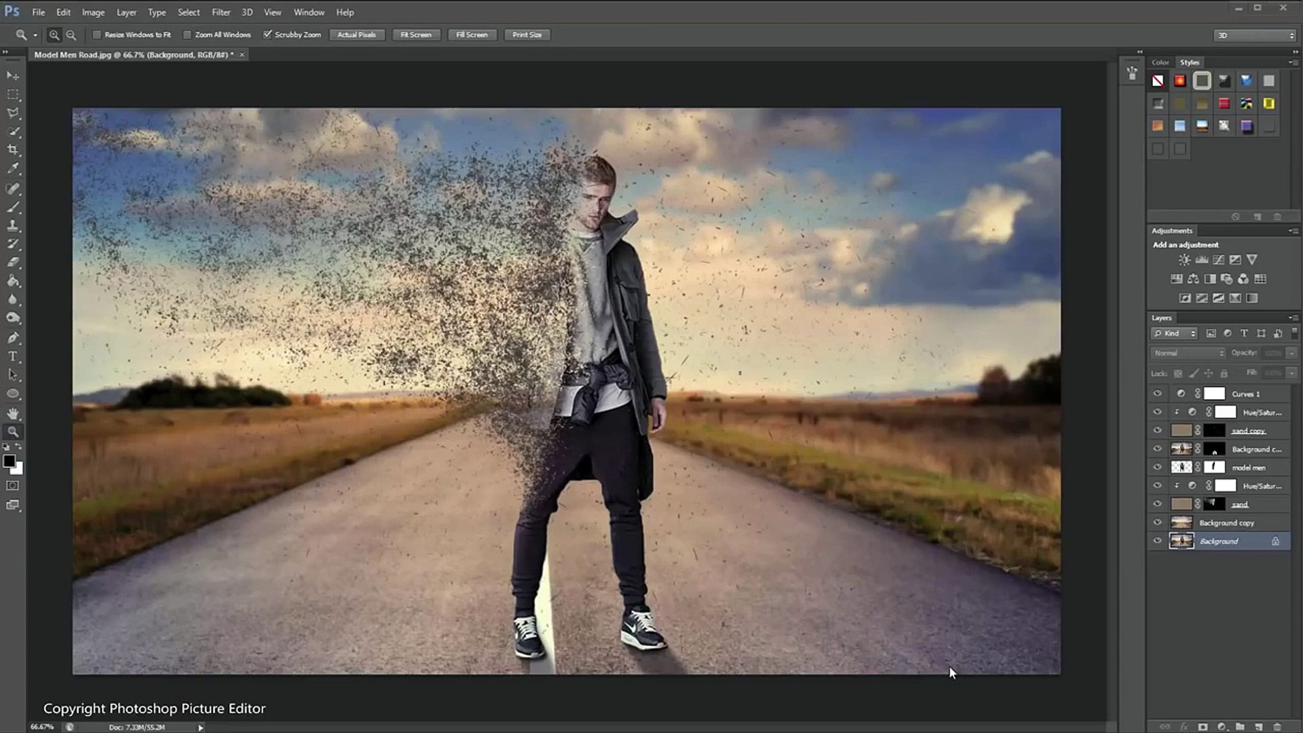1303x733 pixels.
Task: Open the layer Kind filter dropdown
Action: point(1174,333)
